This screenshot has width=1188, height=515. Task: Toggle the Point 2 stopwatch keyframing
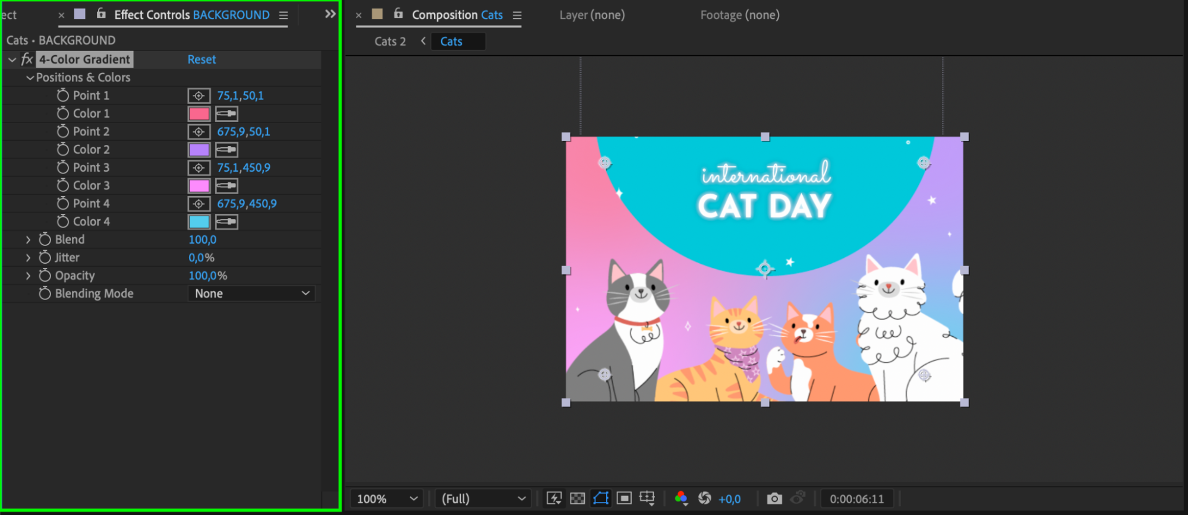(63, 131)
